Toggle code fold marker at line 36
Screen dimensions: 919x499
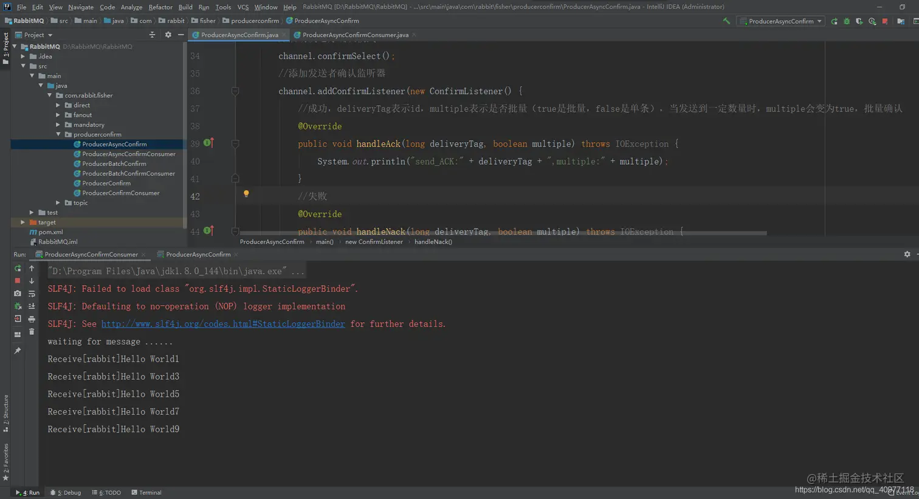[235, 91]
